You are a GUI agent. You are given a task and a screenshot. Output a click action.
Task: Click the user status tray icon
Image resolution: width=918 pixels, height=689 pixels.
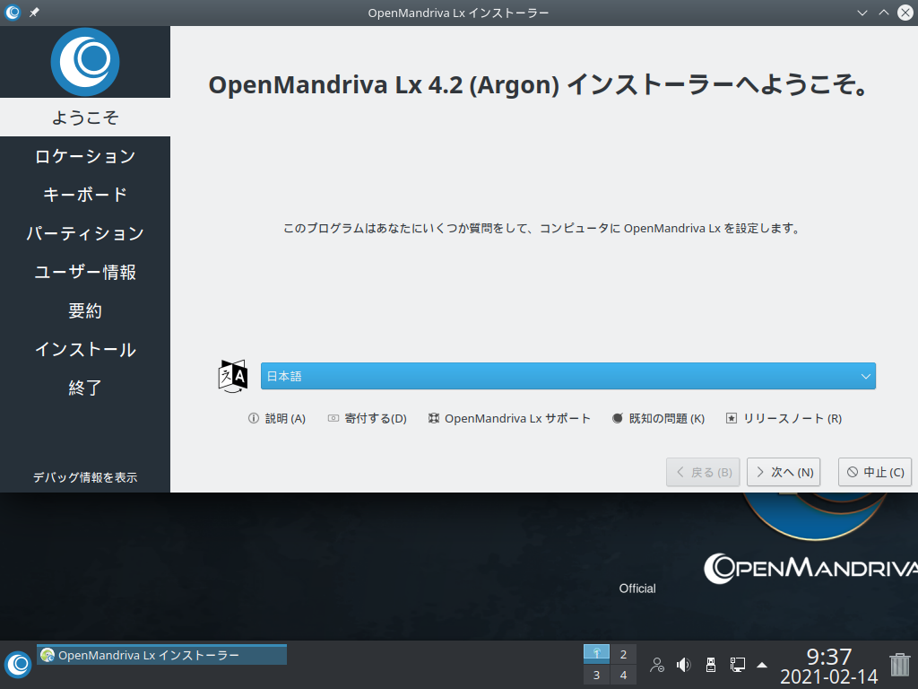coord(657,665)
